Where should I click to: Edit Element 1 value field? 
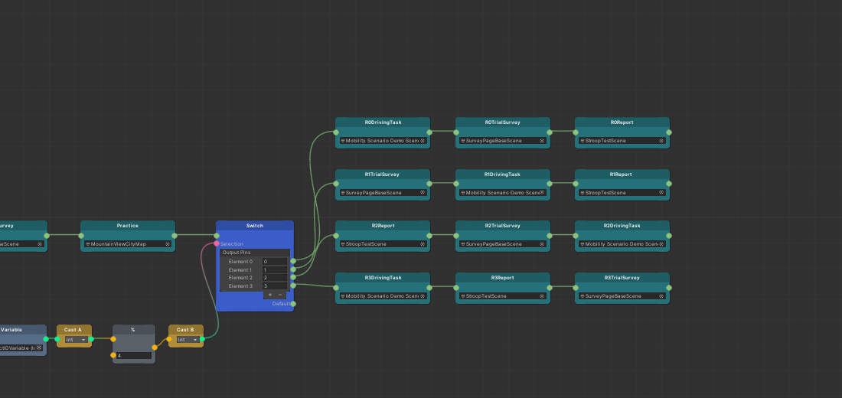point(274,269)
